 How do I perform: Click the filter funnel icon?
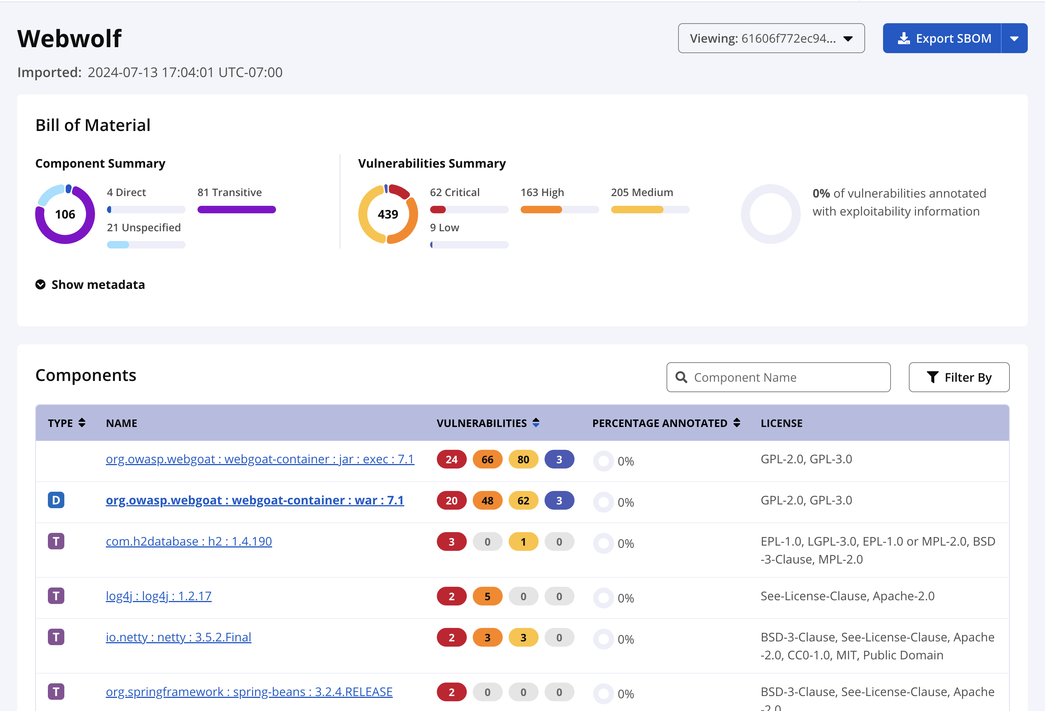click(x=932, y=377)
